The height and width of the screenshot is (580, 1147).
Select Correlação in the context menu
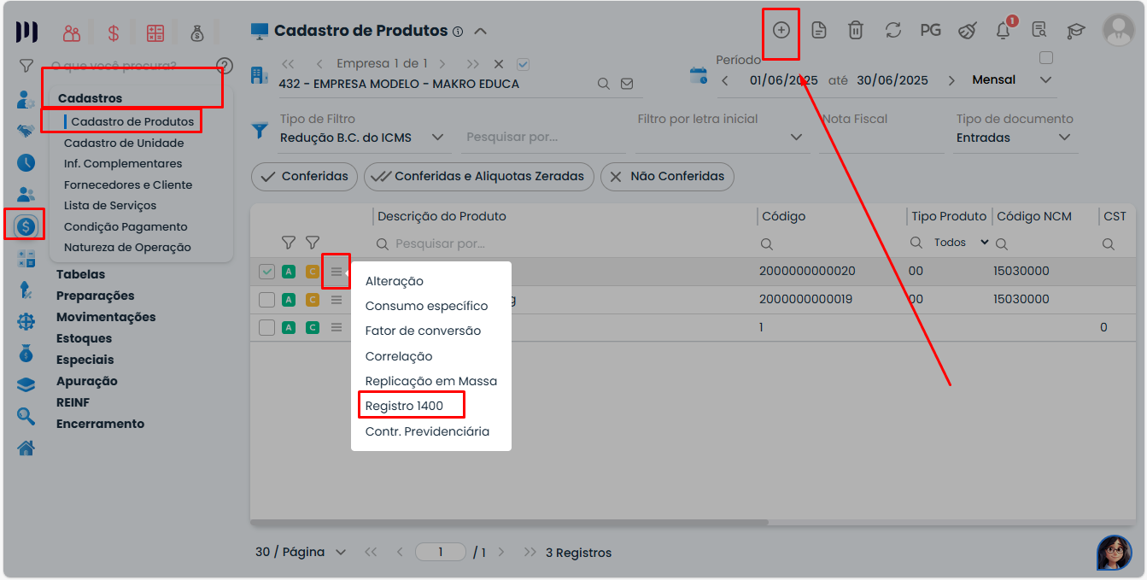tap(399, 356)
